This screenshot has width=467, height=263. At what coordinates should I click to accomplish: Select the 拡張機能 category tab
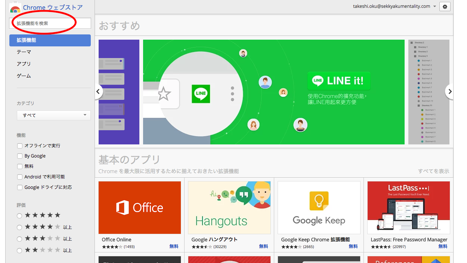[50, 40]
